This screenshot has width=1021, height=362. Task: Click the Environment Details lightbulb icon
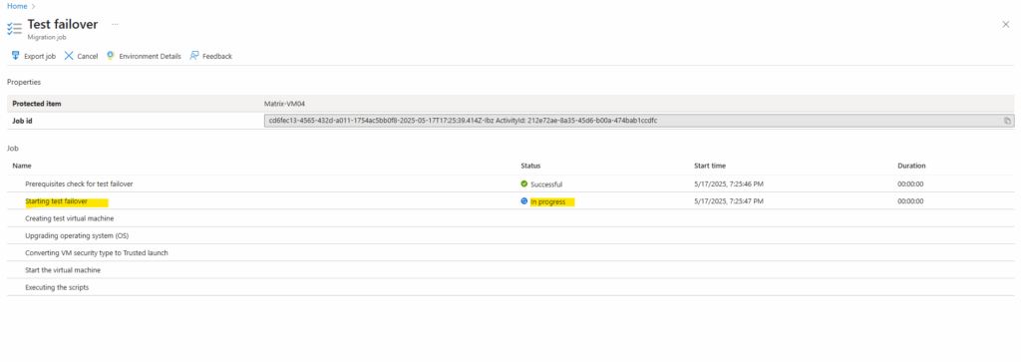111,56
